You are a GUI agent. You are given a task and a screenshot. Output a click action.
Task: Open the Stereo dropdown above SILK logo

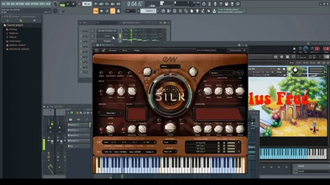[x=170, y=66]
